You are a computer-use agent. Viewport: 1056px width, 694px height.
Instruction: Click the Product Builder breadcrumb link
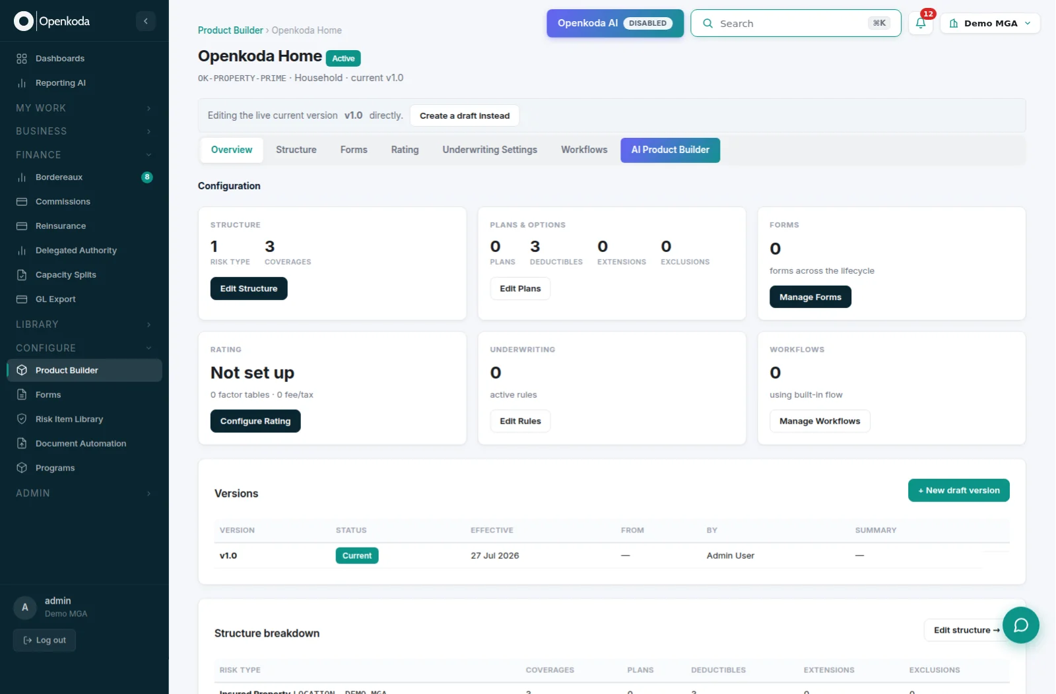[230, 30]
